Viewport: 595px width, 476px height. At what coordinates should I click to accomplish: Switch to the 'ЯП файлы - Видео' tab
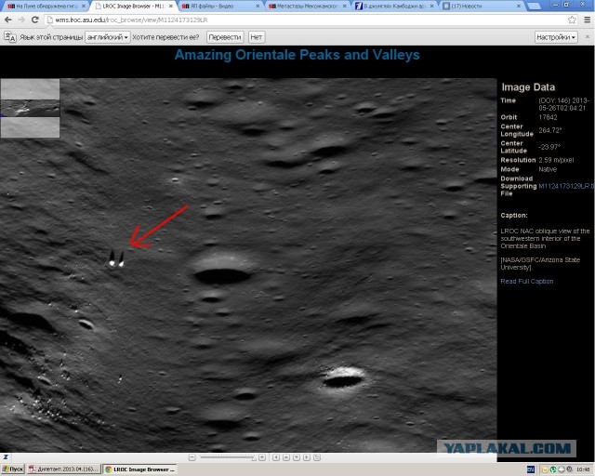click(218, 7)
